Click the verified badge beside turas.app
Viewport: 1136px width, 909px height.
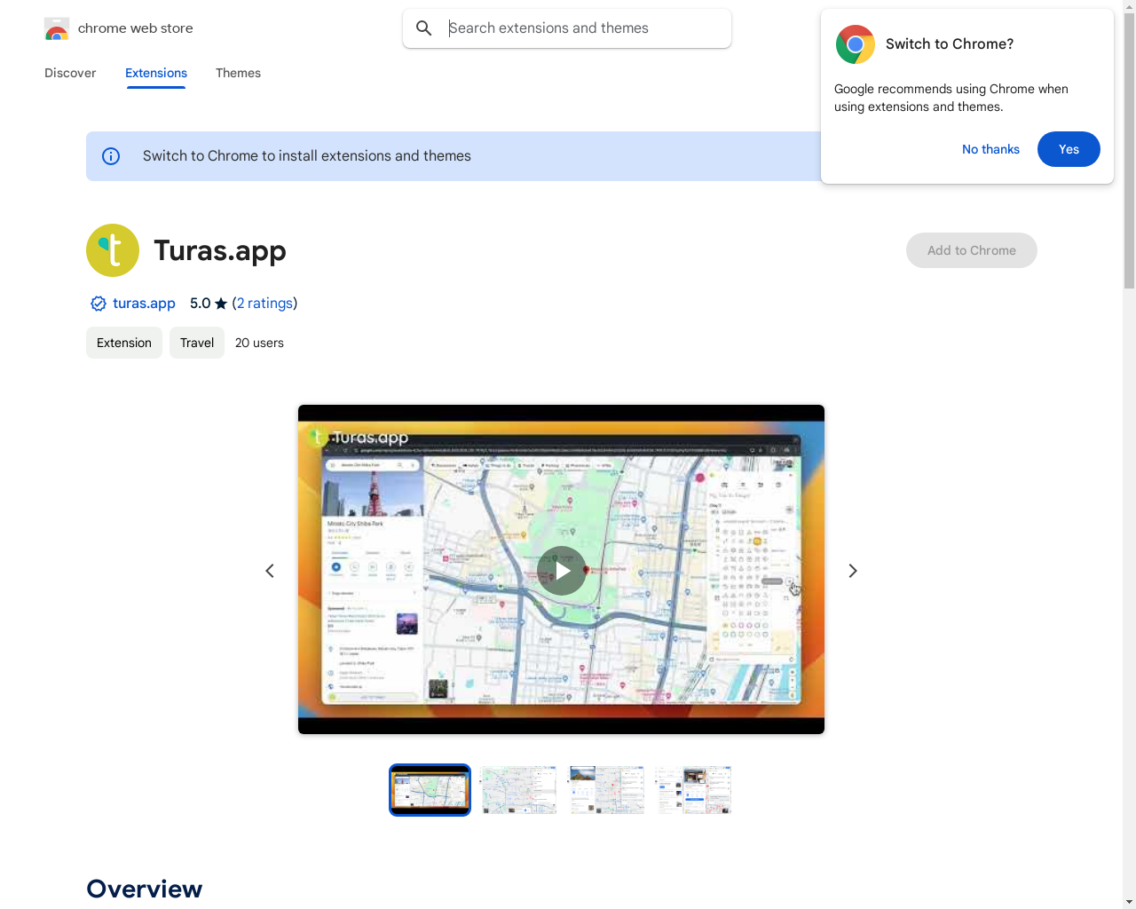(x=99, y=304)
